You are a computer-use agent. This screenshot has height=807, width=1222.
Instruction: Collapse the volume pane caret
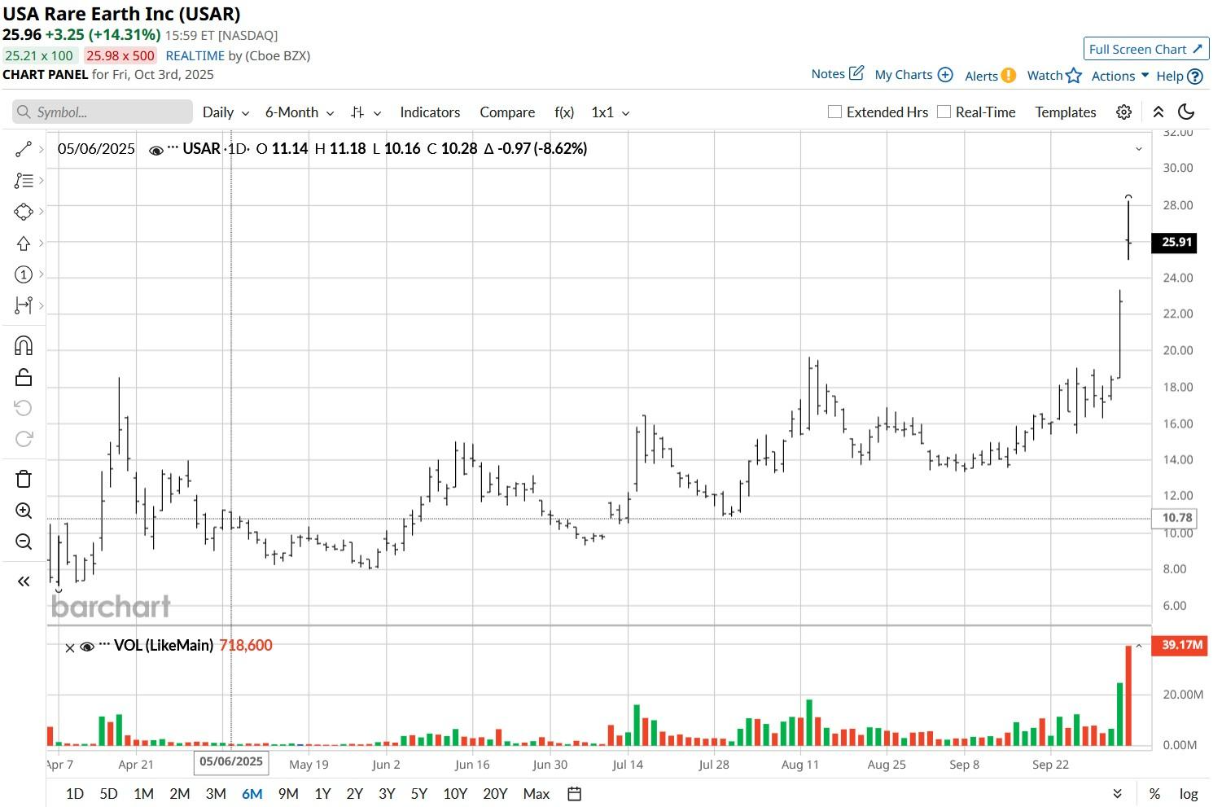1139,647
